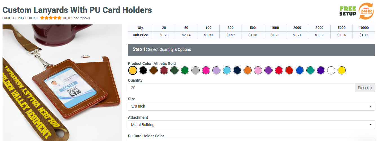
Task: Click the $1.15 unit price cell
Action: coord(364,35)
